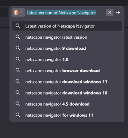Click magnifier icon beside '4.5 download' suggestion

[x=18, y=104]
